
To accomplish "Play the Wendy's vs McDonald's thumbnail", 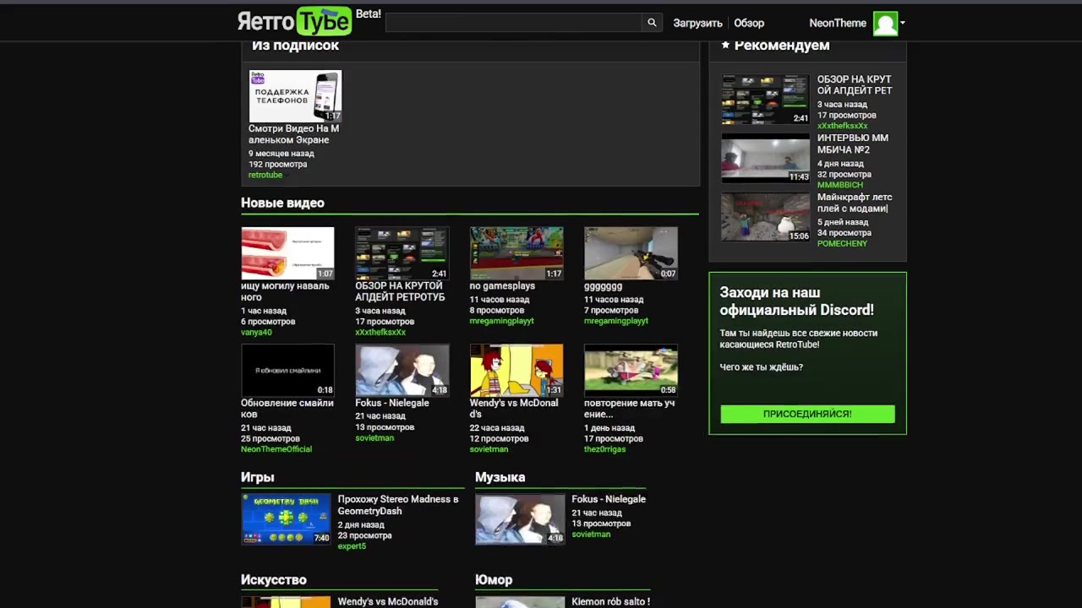I will point(516,370).
